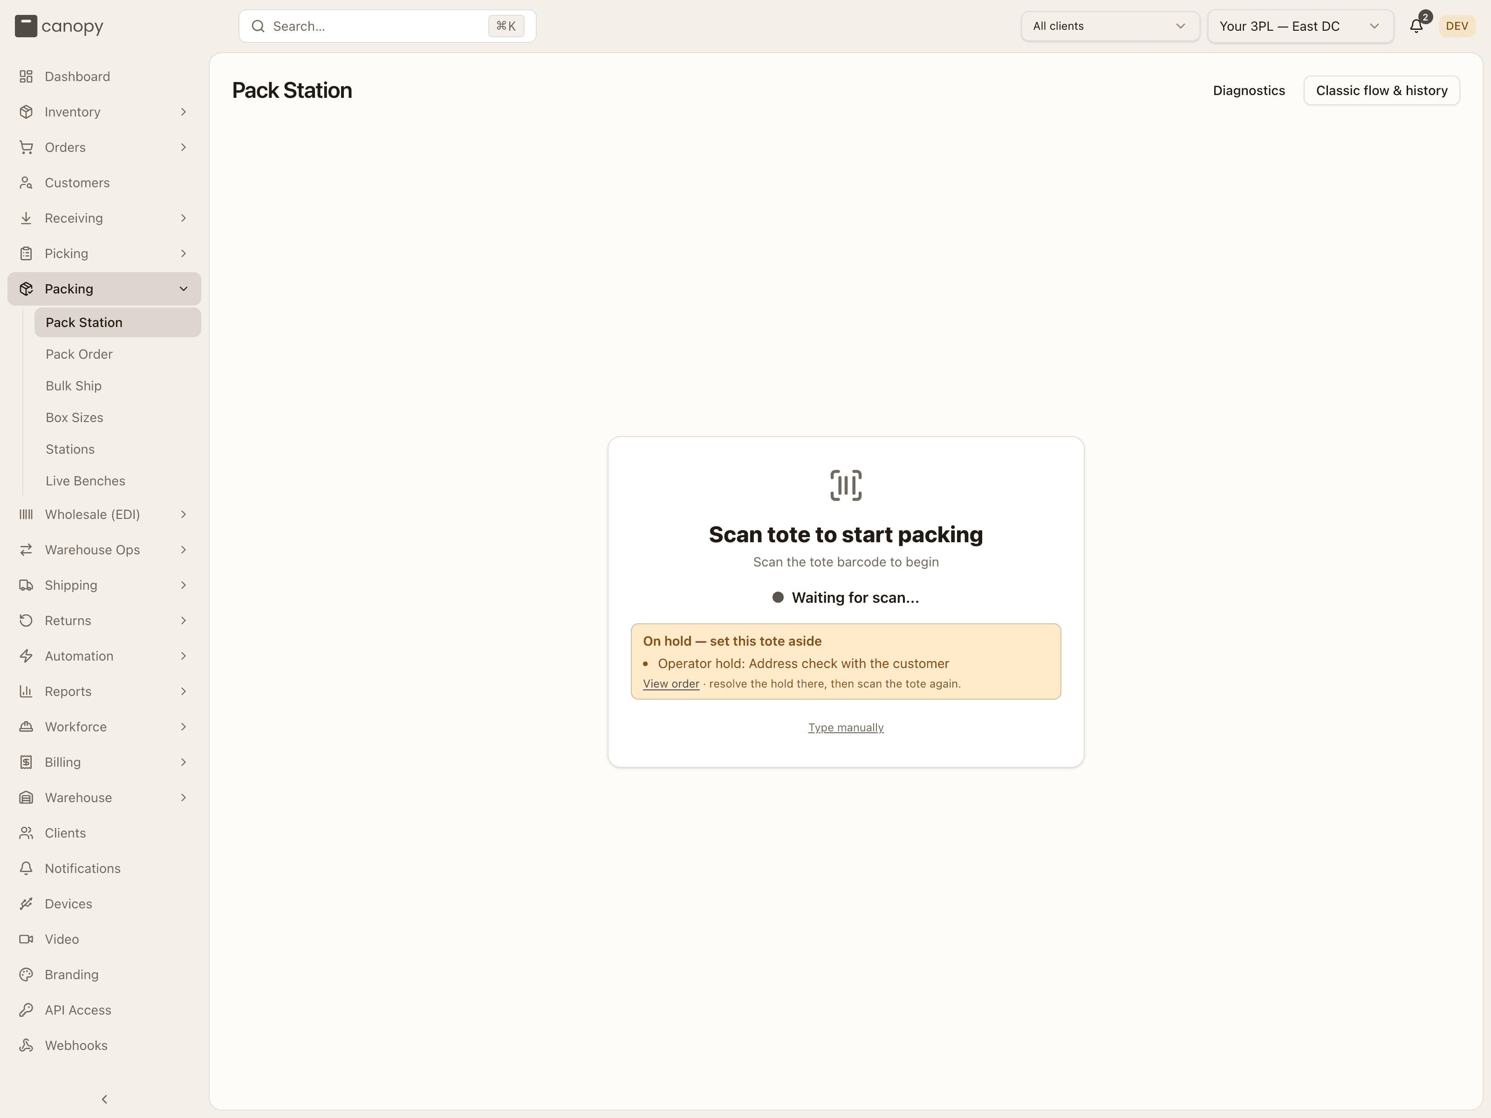Viewport: 1491px width, 1118px height.
Task: Click the Dashboard grid icon
Action: coord(26,76)
